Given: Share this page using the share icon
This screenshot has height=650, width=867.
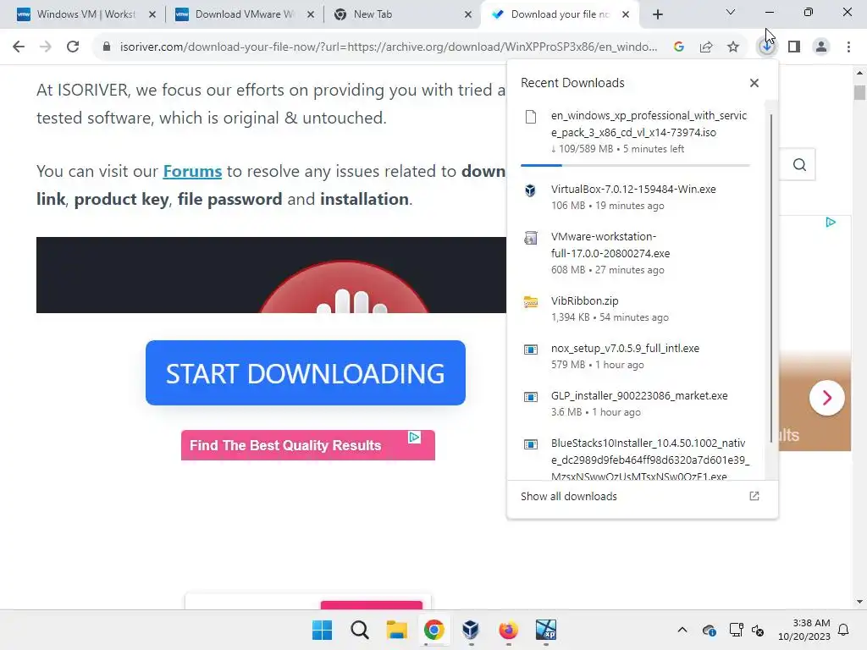Looking at the screenshot, I should [706, 47].
